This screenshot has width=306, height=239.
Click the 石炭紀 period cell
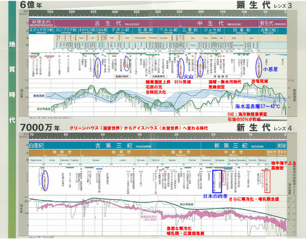pos(146,31)
